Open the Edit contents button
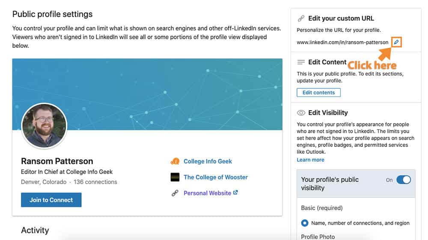Viewport: 428px width, 240px height. tap(318, 93)
